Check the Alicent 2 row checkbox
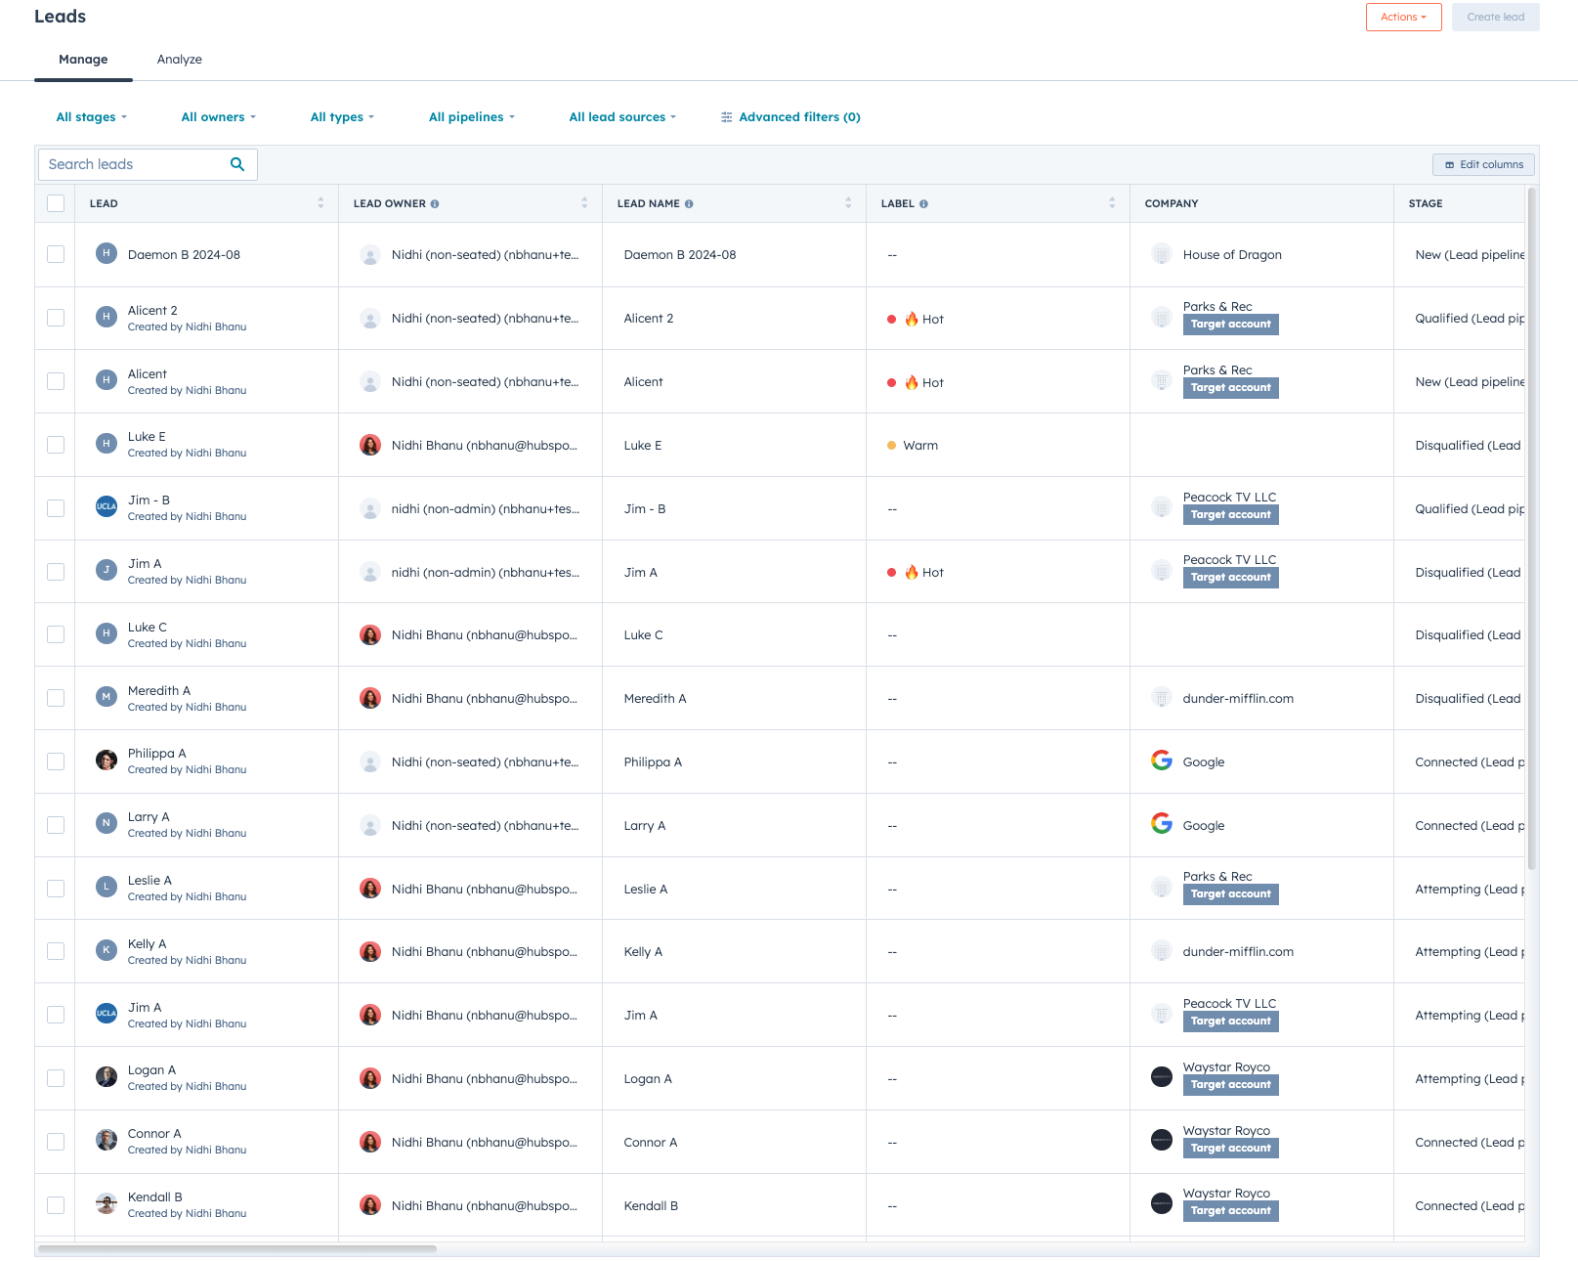1578x1261 pixels. (x=56, y=318)
